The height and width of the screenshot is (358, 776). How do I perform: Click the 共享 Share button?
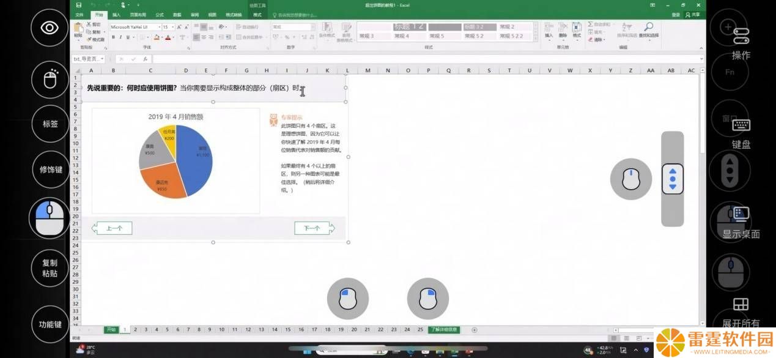693,15
